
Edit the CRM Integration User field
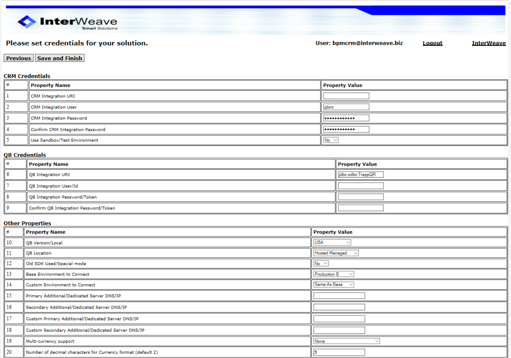tap(346, 107)
